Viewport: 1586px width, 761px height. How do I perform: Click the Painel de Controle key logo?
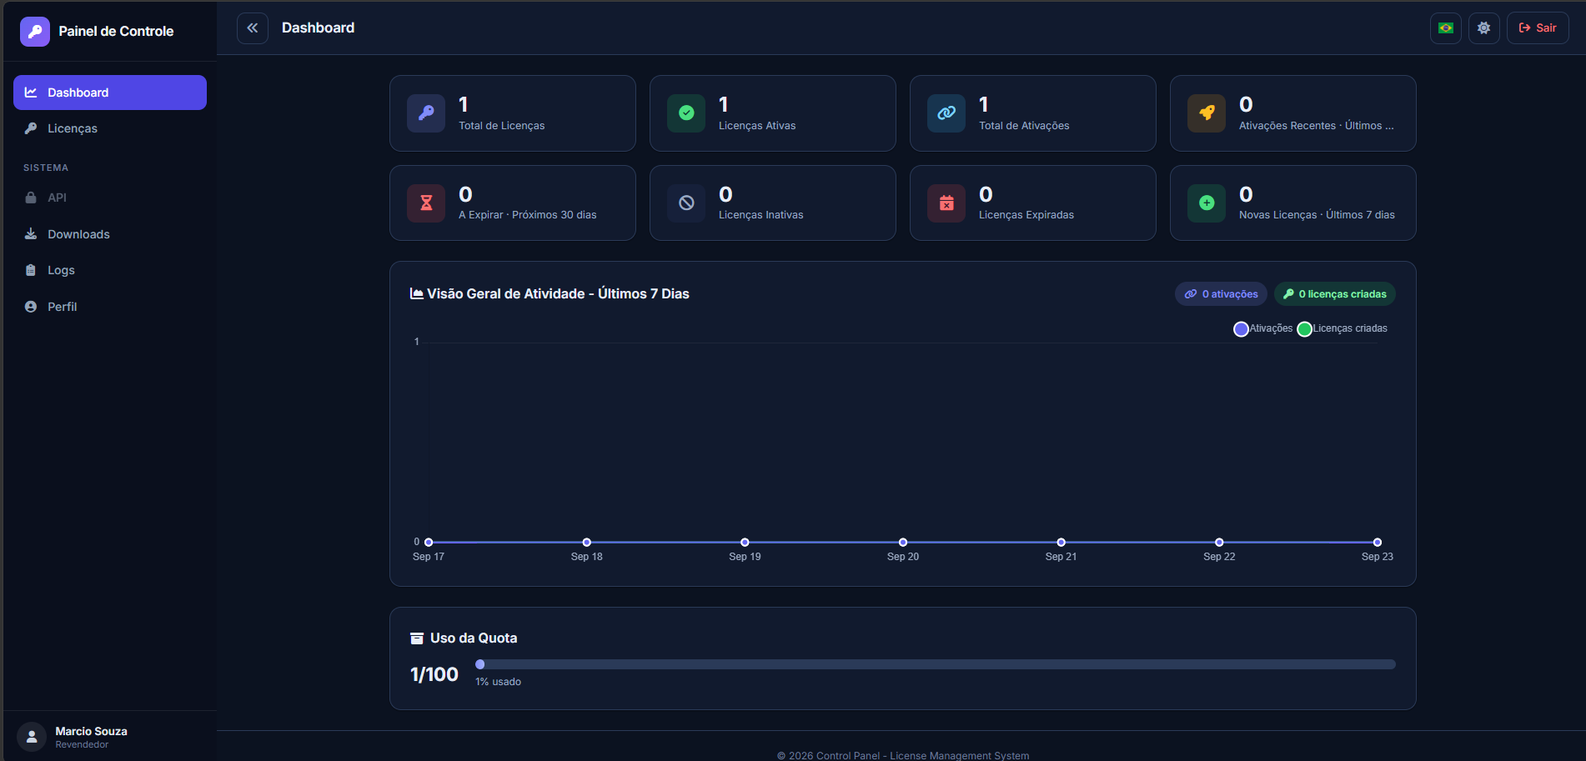click(x=35, y=32)
